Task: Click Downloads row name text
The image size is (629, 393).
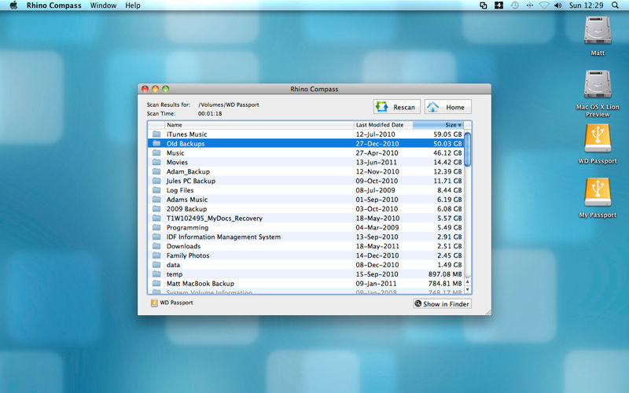Action: coord(183,246)
